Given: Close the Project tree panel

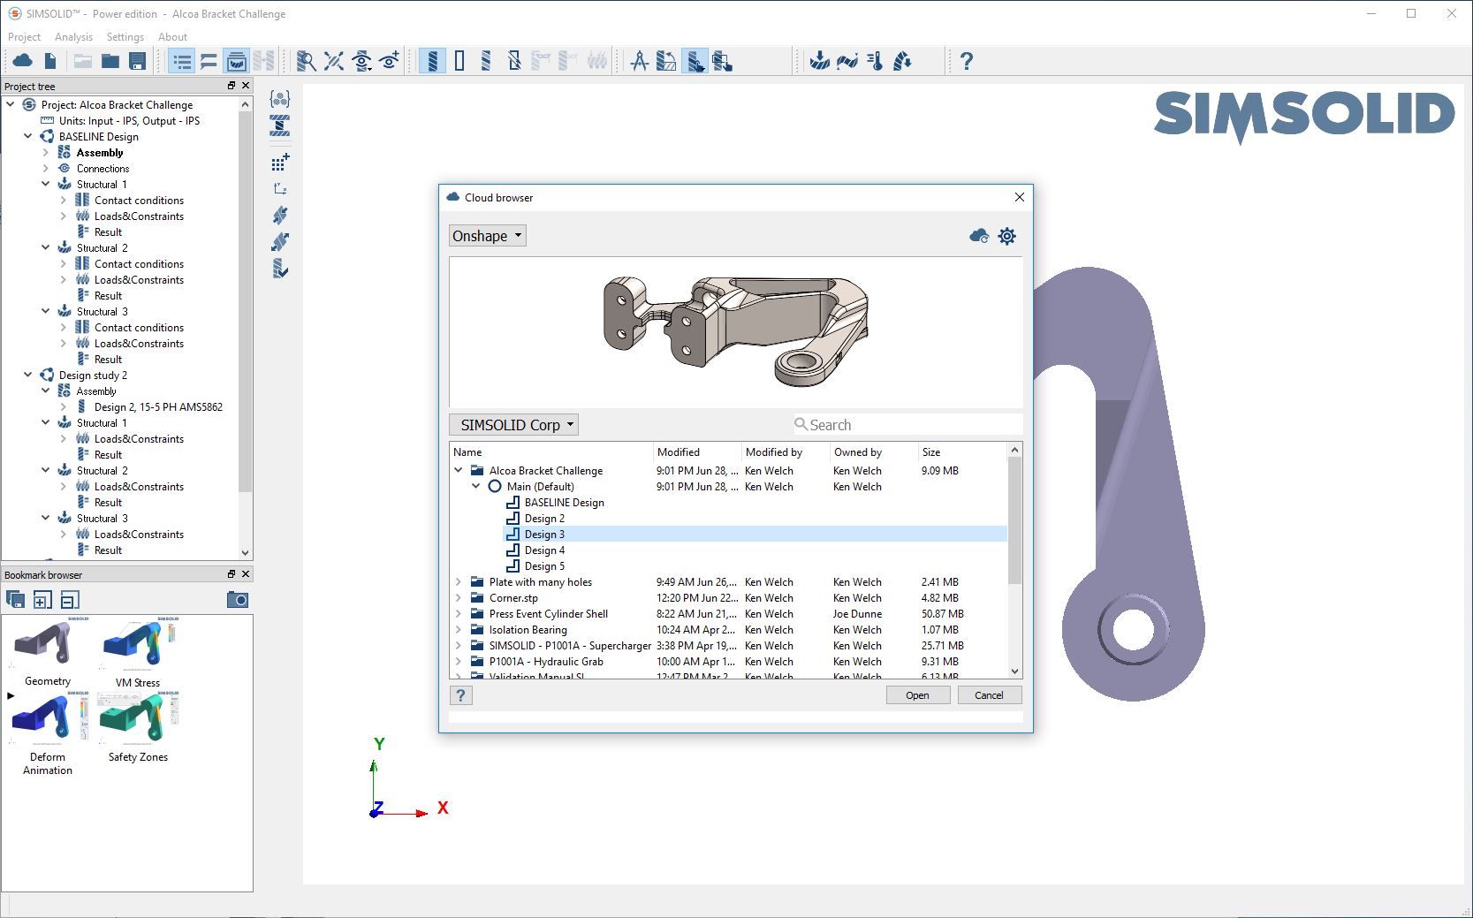Looking at the screenshot, I should pos(246,86).
